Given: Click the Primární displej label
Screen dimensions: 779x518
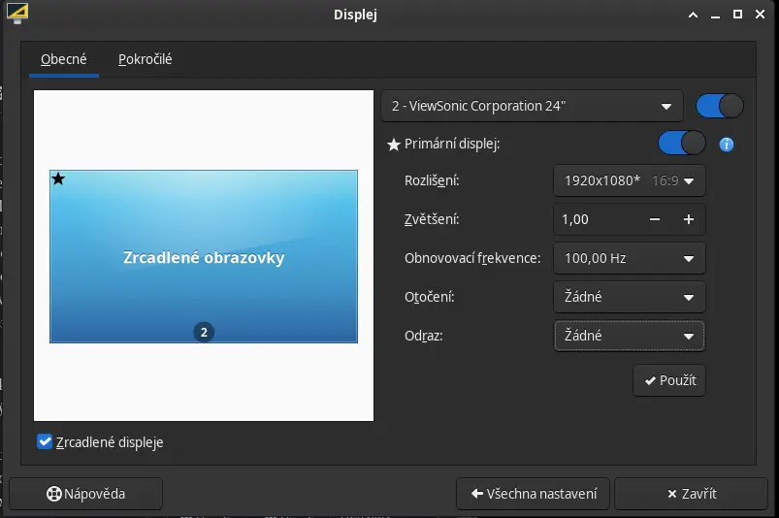Looking at the screenshot, I should pyautogui.click(x=452, y=144).
